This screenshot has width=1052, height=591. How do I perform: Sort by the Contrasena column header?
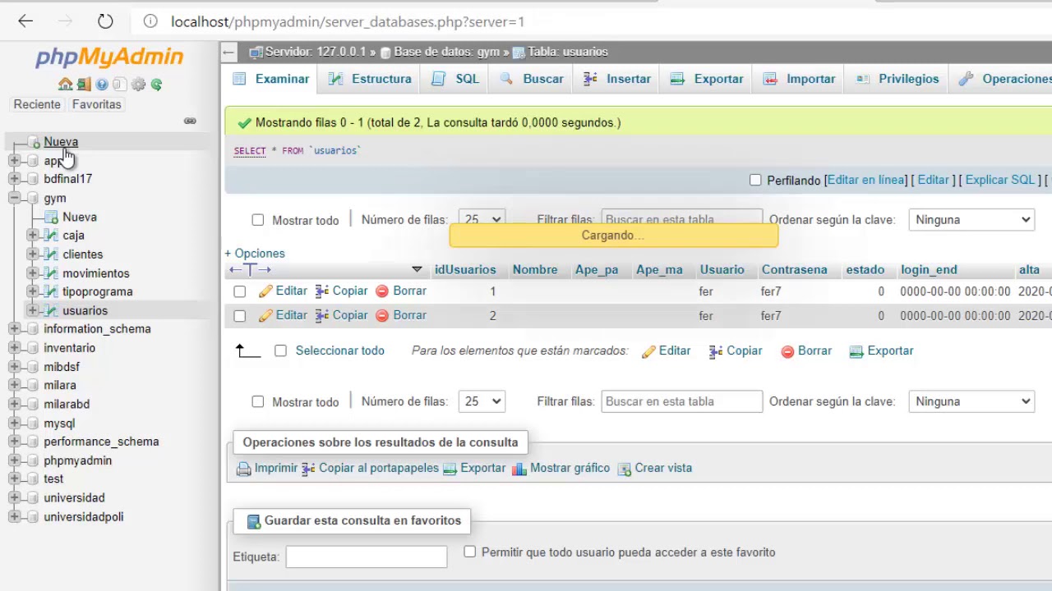click(x=794, y=269)
